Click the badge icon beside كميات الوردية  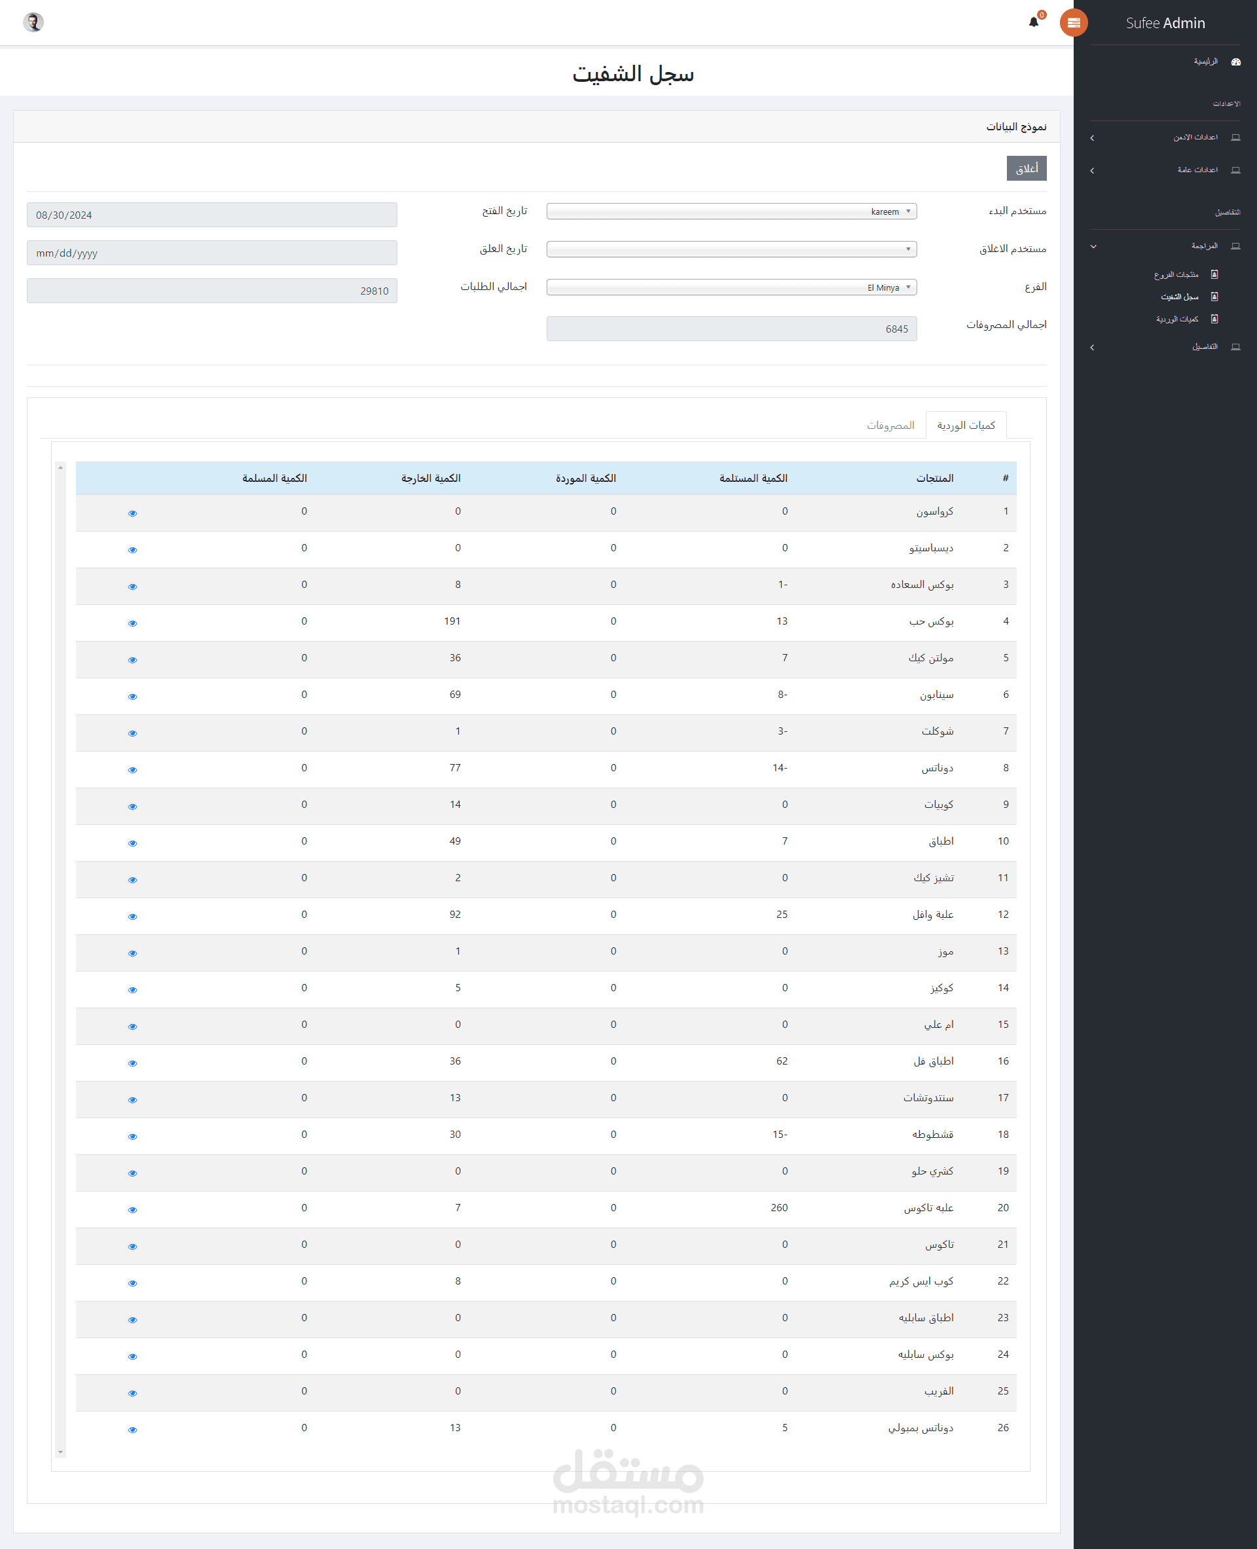tap(1214, 319)
